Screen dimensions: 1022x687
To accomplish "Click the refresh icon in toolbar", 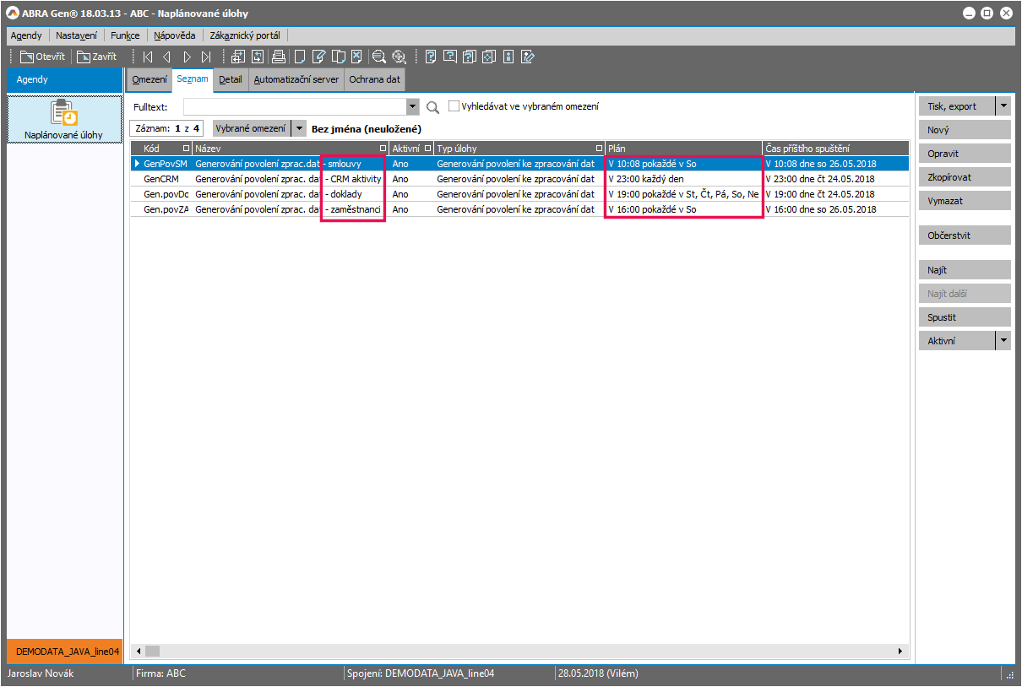I will [x=257, y=57].
